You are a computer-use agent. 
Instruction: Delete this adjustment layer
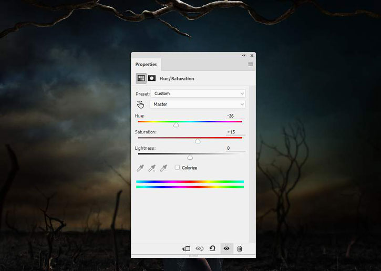[240, 248]
